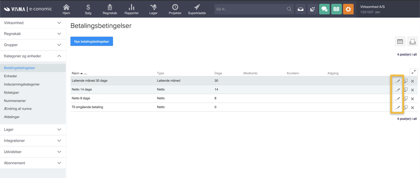This screenshot has width=420, height=178.
Task: Click the table columns layout icon
Action: tap(400, 41)
